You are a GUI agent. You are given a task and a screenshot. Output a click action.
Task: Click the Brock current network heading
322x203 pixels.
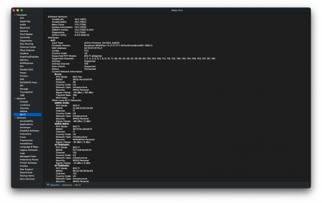[58, 74]
